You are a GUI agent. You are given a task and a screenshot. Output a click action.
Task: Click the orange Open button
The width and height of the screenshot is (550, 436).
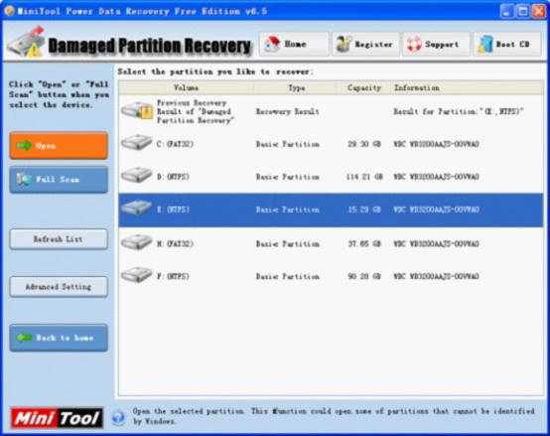click(x=59, y=146)
